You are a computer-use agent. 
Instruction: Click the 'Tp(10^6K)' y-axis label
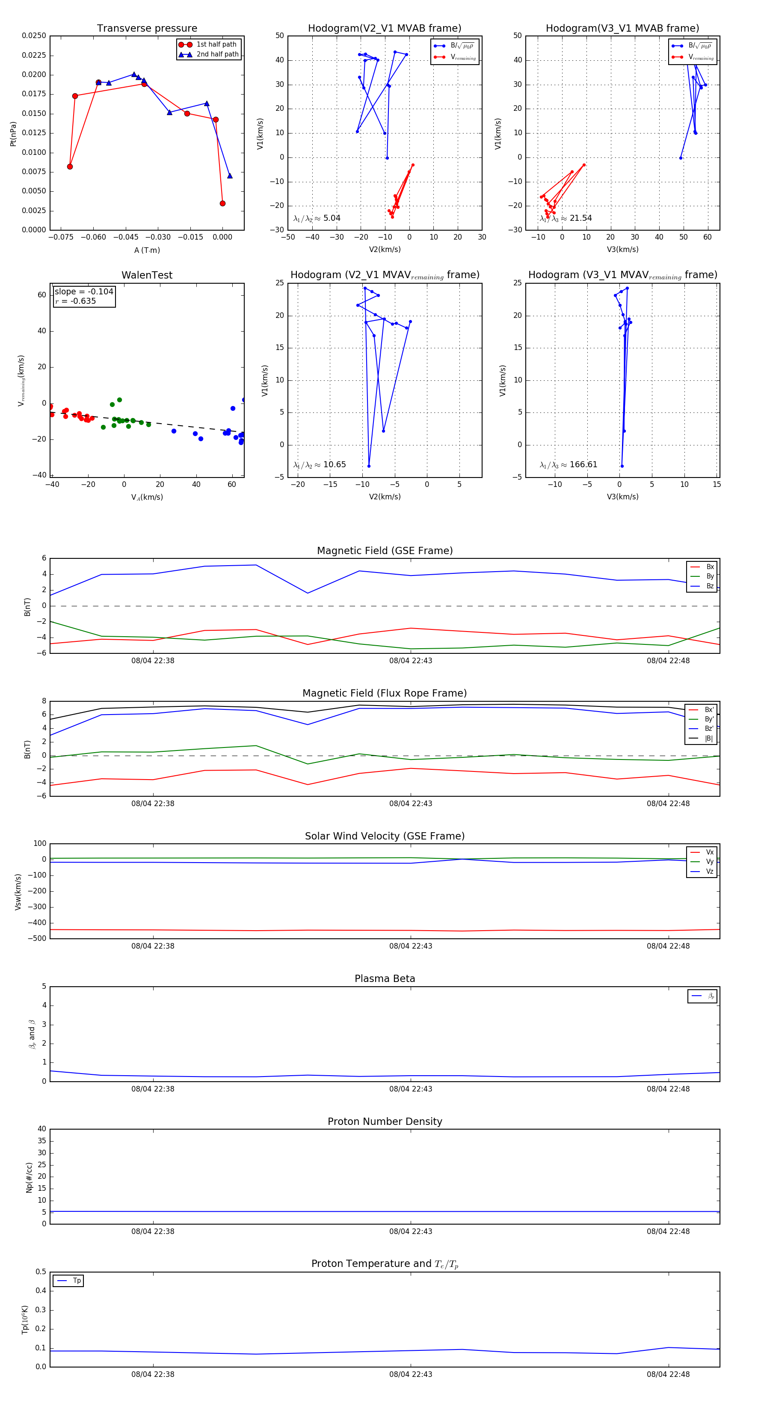click(25, 1320)
